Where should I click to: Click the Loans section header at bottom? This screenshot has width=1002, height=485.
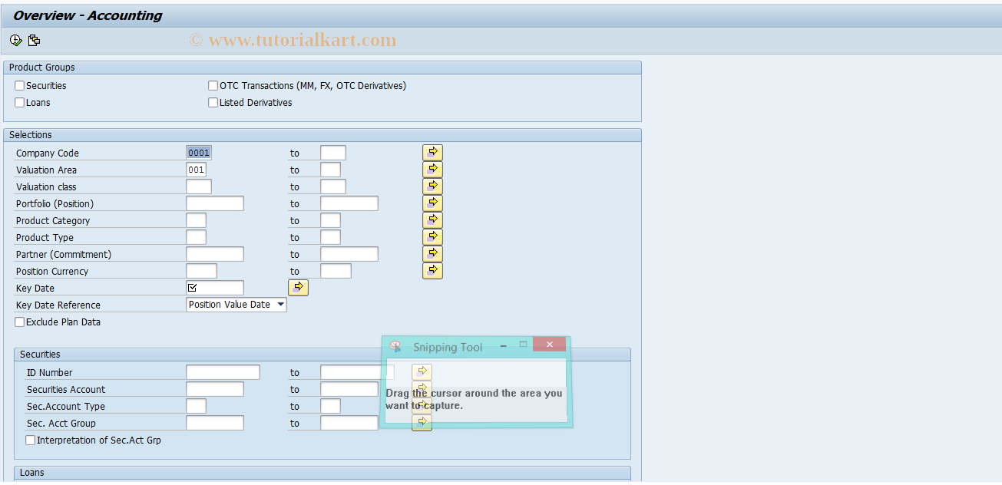click(322, 473)
